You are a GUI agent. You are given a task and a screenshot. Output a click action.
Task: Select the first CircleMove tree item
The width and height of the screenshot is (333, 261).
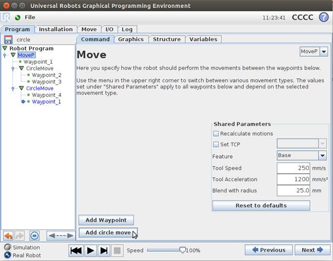coord(40,69)
